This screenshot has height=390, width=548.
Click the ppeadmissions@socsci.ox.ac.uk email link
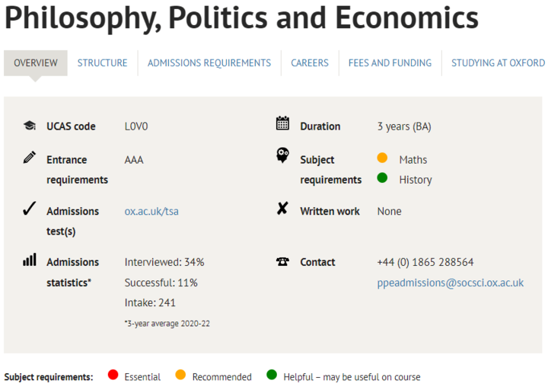[450, 283]
